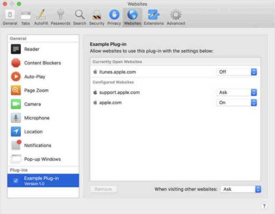This screenshot has width=275, height=214.
Task: Switch to the Extensions preferences tab
Action: pos(154,16)
